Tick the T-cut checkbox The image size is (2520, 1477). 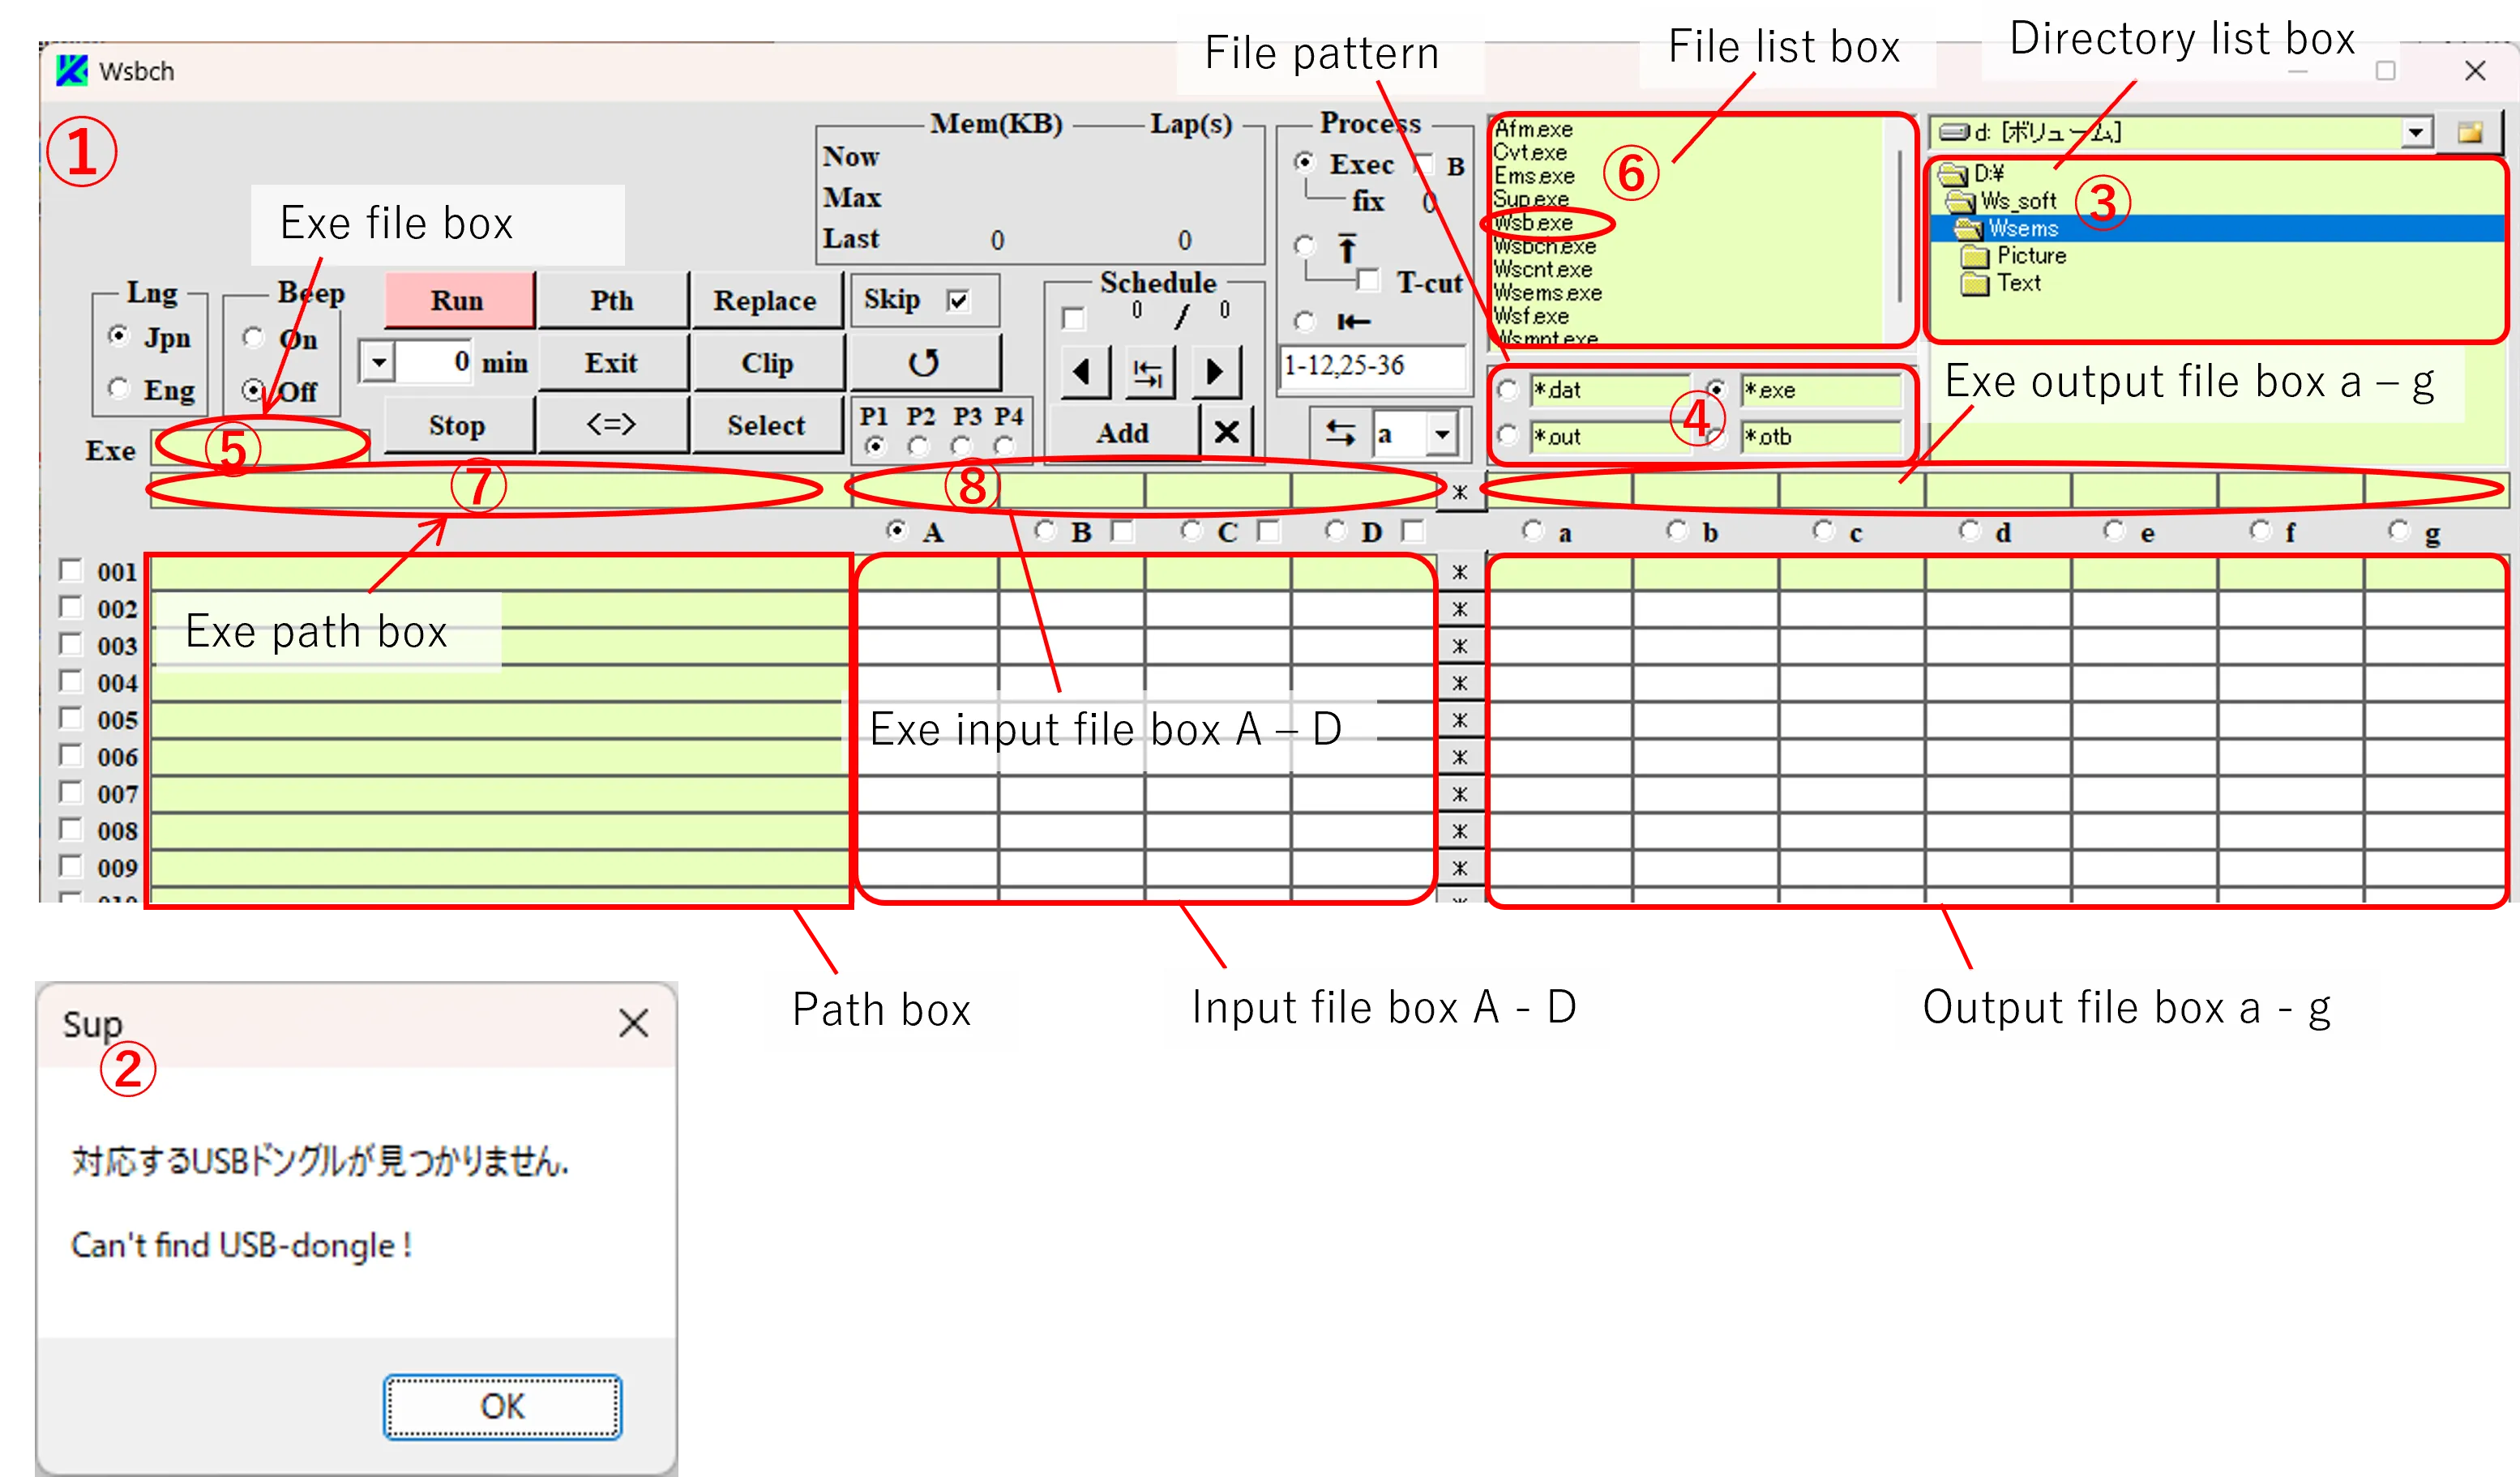click(x=1369, y=280)
